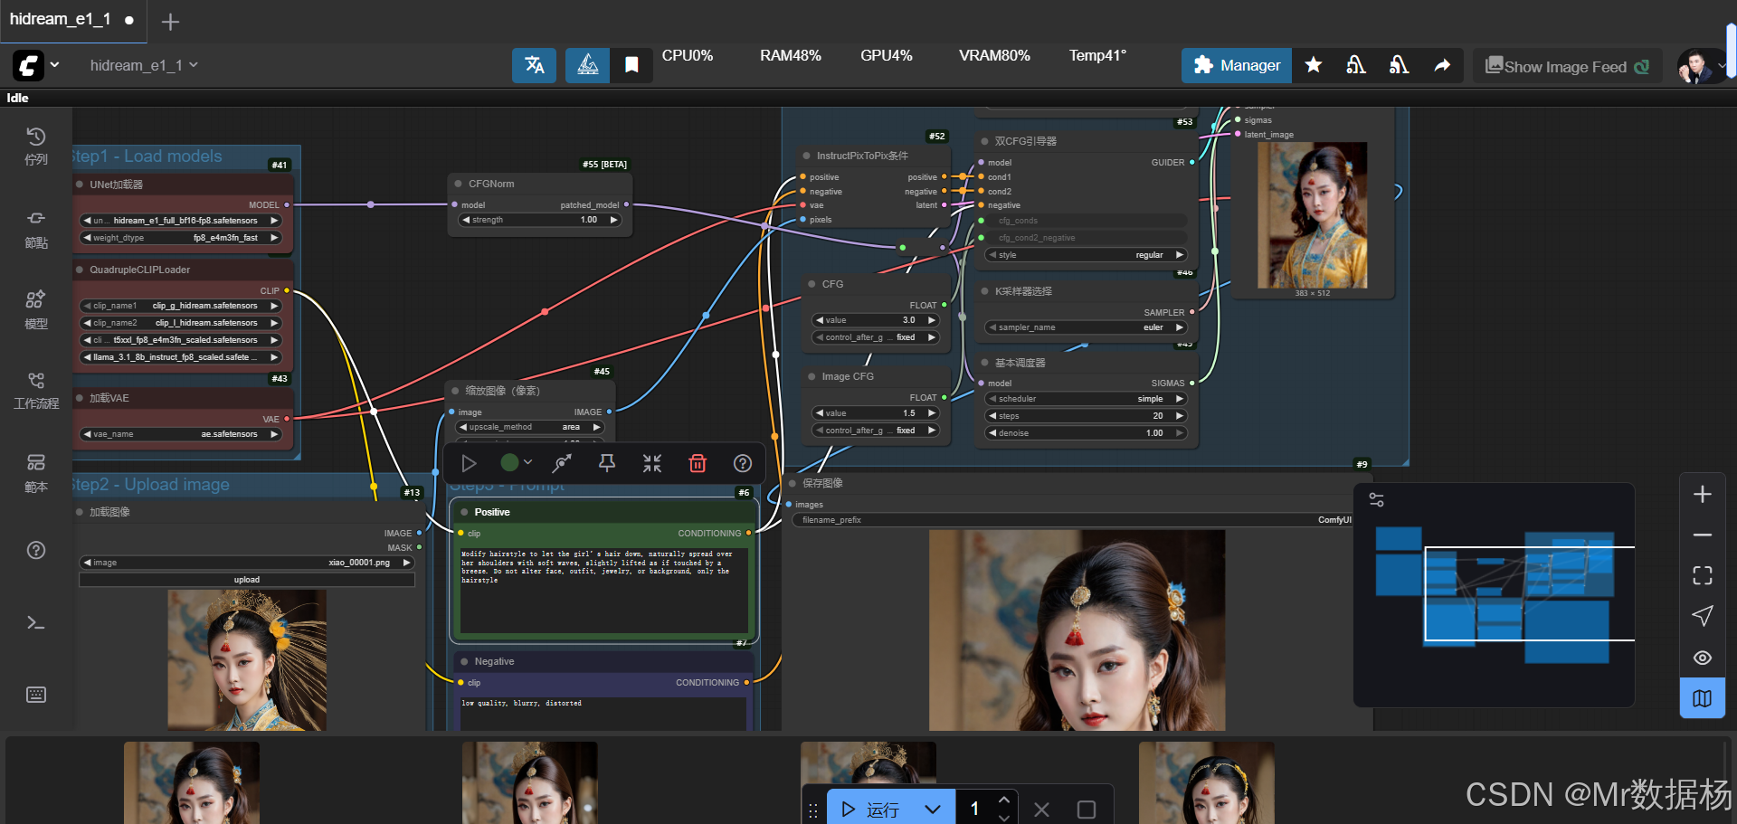
Task: Click the positive prompt text box
Action: pos(603,590)
